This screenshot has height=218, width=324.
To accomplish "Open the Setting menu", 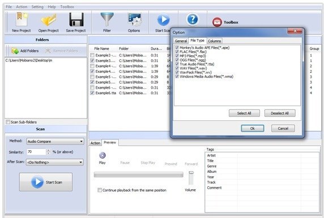I will pos(37,7).
